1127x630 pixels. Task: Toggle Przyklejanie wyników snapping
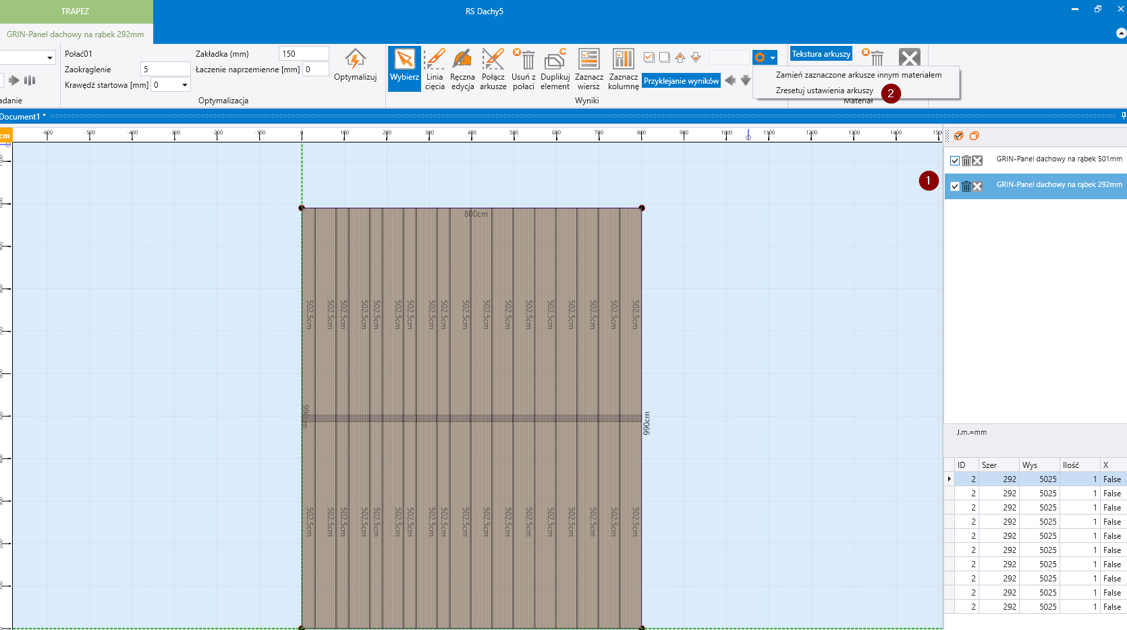point(681,81)
